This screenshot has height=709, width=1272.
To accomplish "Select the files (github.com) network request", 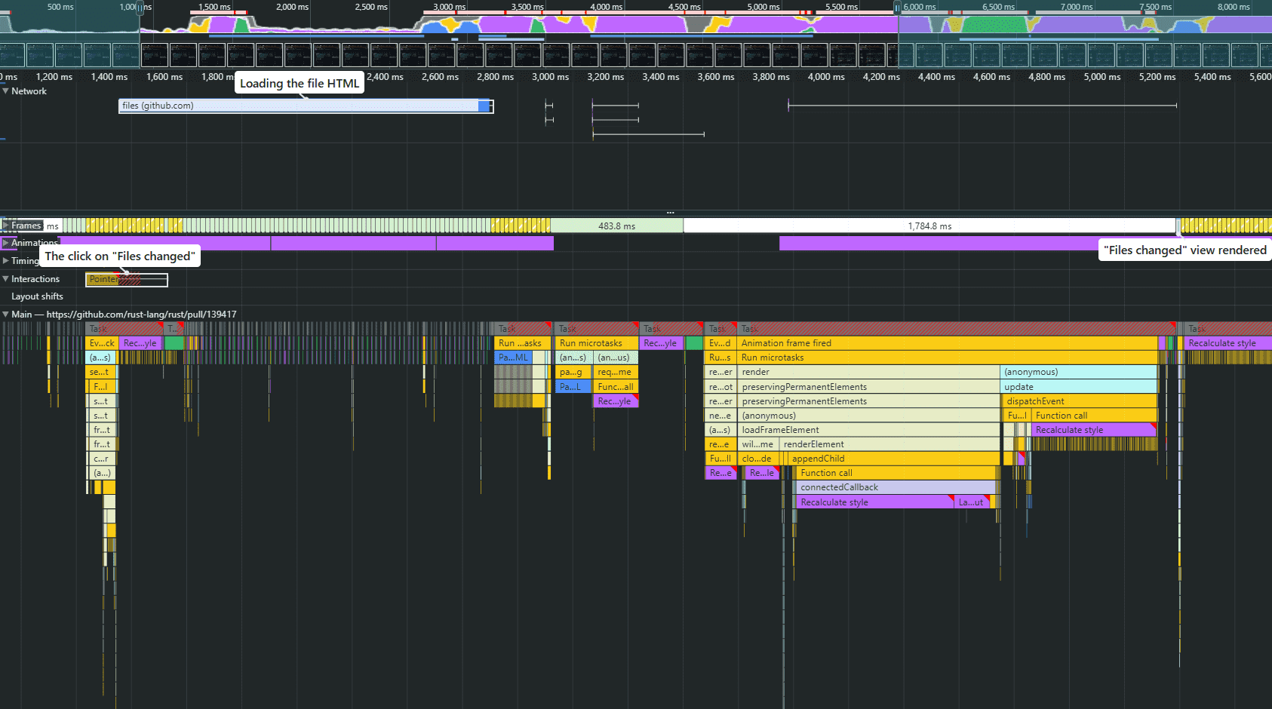I will coord(302,106).
